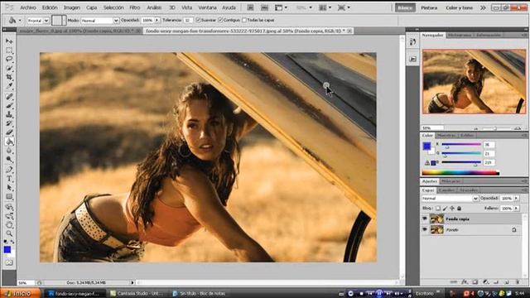Select the Path Selection tool
Image resolution: width=530 pixels, height=298 pixels.
[x=9, y=188]
